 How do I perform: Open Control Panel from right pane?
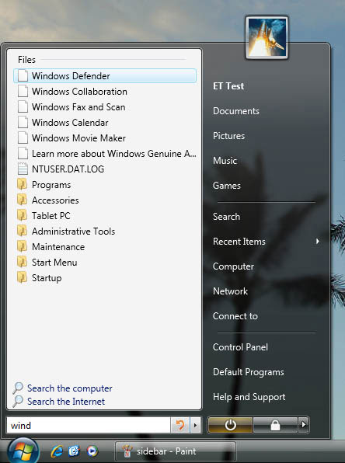point(240,347)
